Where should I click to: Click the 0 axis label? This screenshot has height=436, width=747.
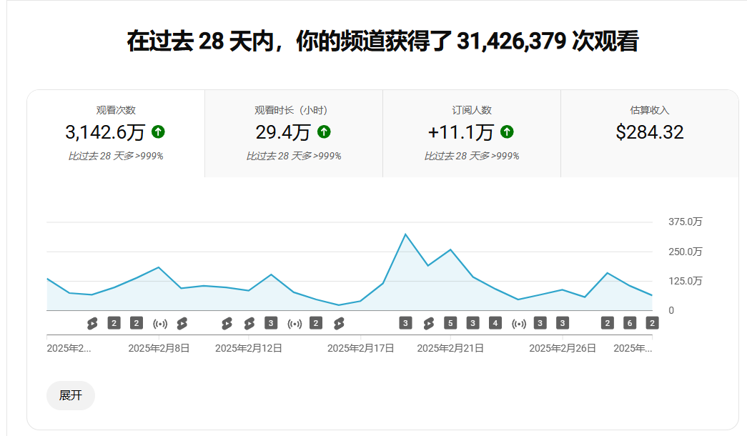point(671,311)
